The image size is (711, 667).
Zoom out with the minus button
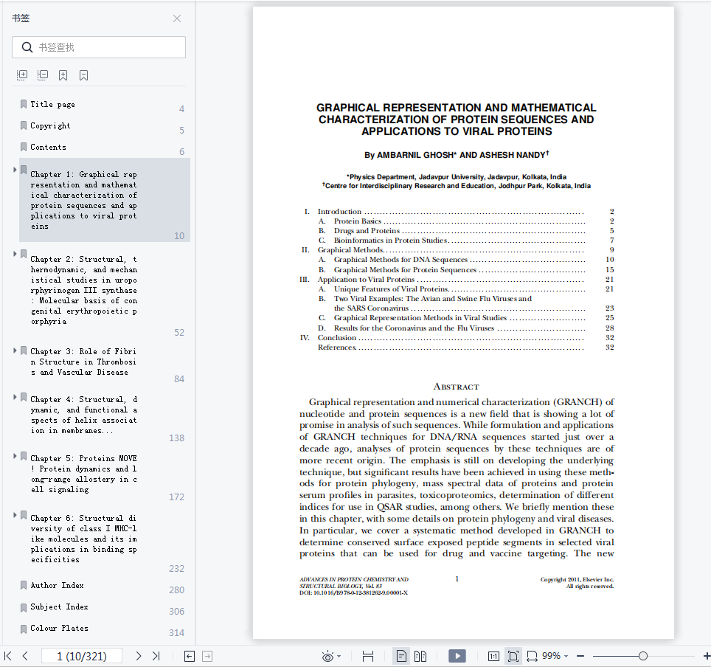(x=580, y=656)
